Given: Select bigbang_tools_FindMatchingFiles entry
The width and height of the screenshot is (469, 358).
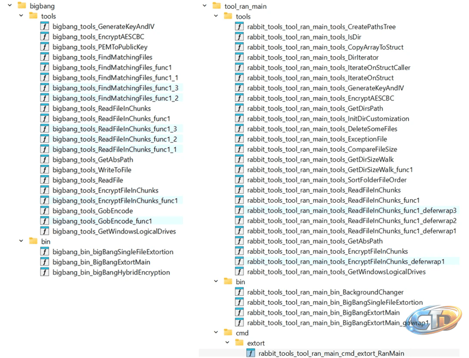Looking at the screenshot, I should (102, 57).
